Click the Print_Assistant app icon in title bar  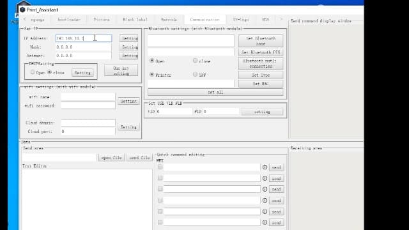click(22, 10)
